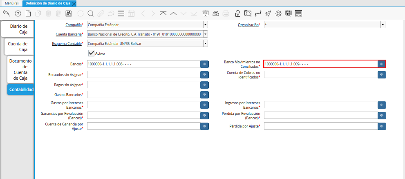This screenshot has width=405, height=179.
Task: Select the Documento de Cuenta de Caja tab
Action: pyautogui.click(x=20, y=69)
